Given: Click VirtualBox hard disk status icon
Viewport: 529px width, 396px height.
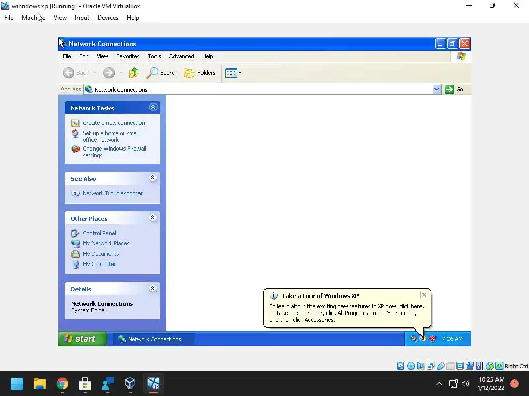Looking at the screenshot, I should pos(400,366).
